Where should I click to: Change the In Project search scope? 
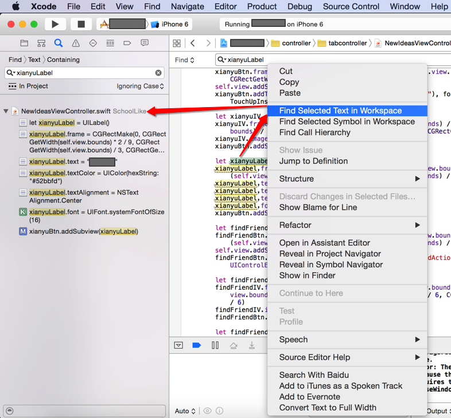click(28, 86)
